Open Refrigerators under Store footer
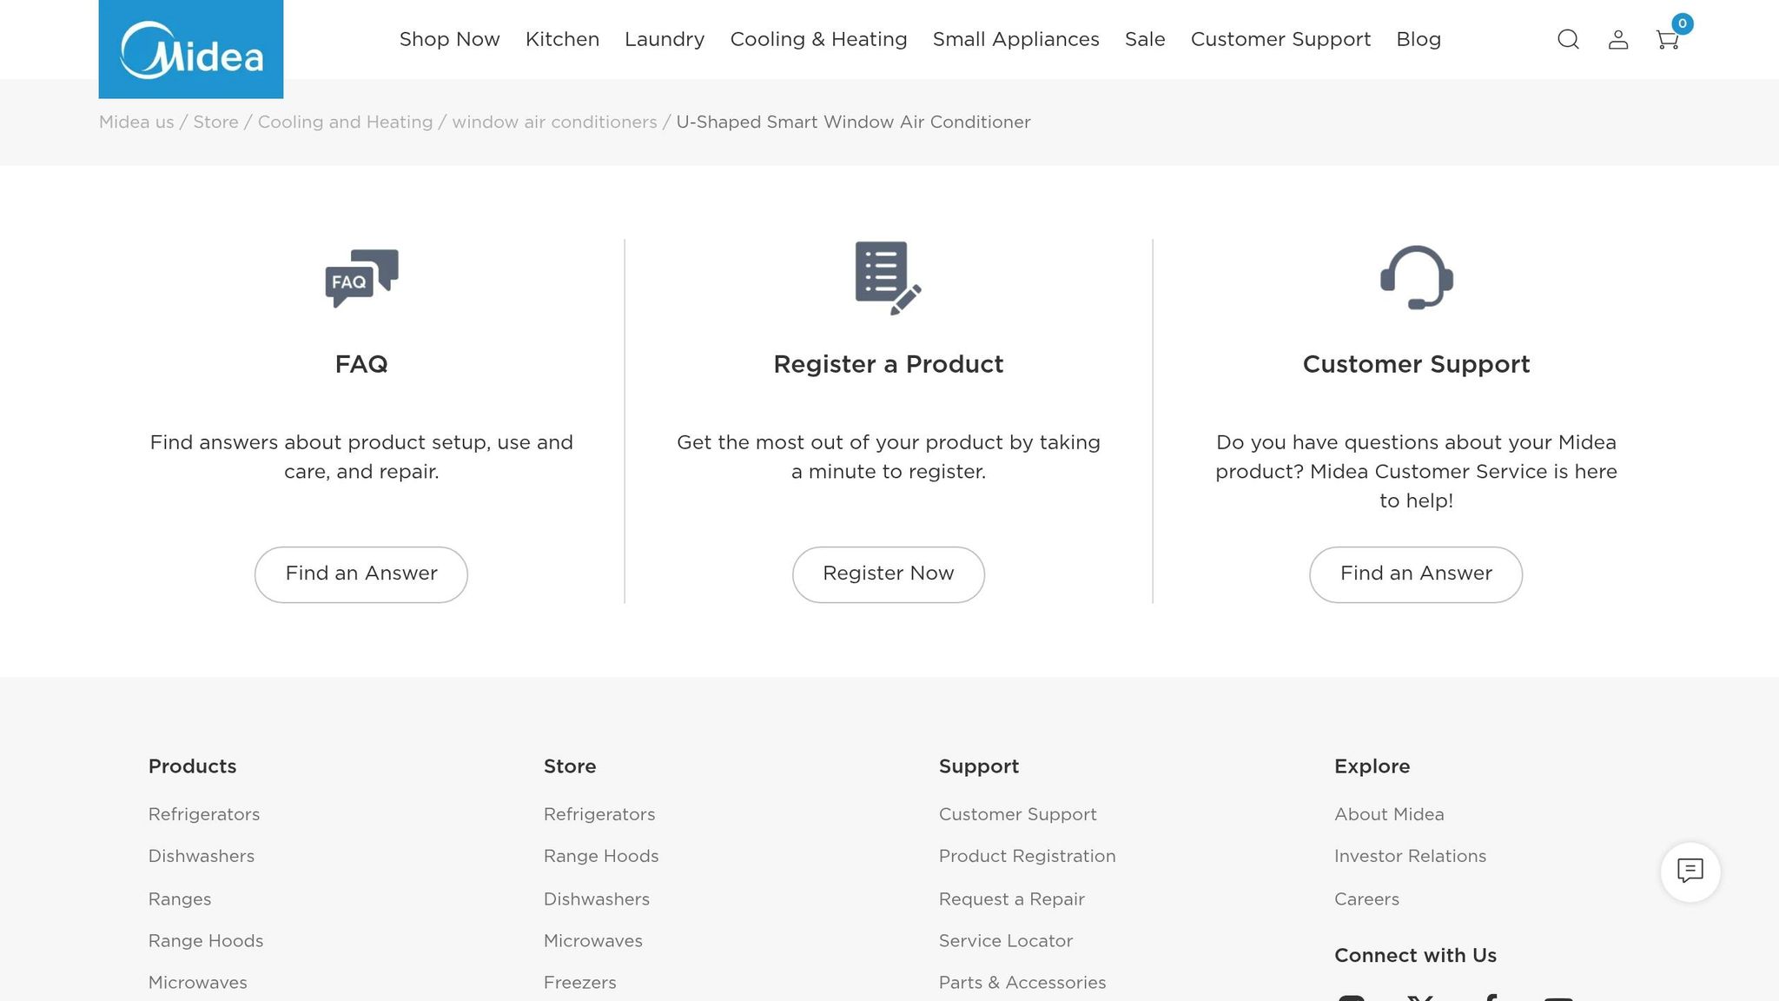1779x1001 pixels. point(599,815)
